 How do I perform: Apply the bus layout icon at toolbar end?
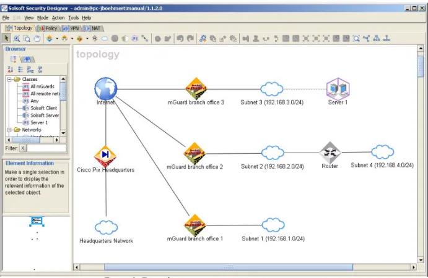click(387, 39)
